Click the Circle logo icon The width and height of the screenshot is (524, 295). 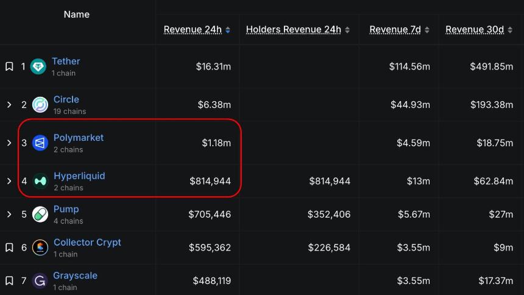pos(40,105)
